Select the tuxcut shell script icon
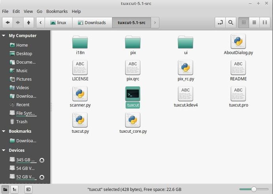Screen dimensions: 273x194 coord(133,94)
